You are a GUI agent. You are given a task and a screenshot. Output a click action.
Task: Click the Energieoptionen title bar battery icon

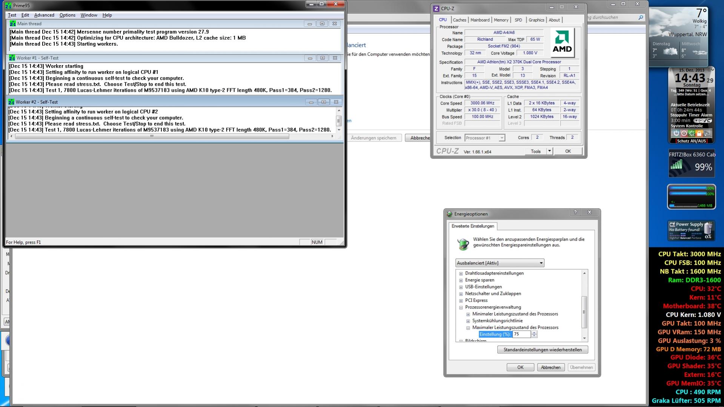point(449,214)
